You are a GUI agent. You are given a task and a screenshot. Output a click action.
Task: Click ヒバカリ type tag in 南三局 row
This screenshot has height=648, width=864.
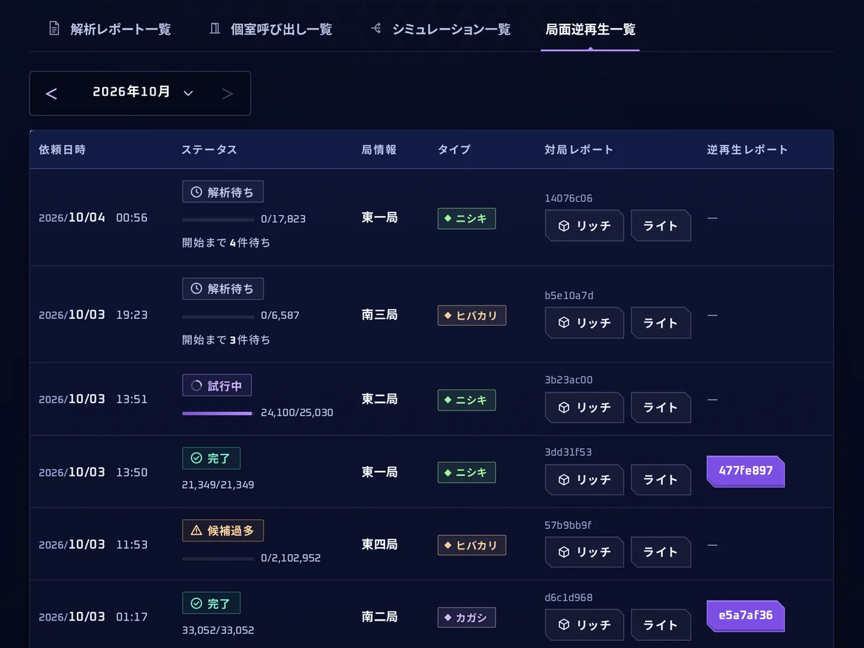pyautogui.click(x=472, y=315)
